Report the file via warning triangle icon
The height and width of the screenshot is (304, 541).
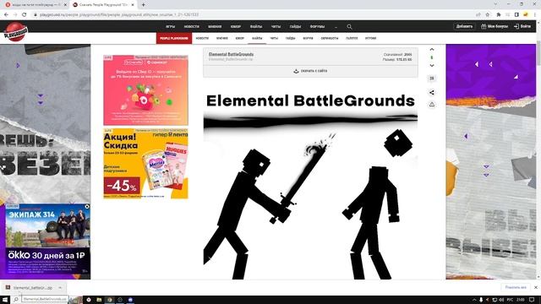[432, 104]
